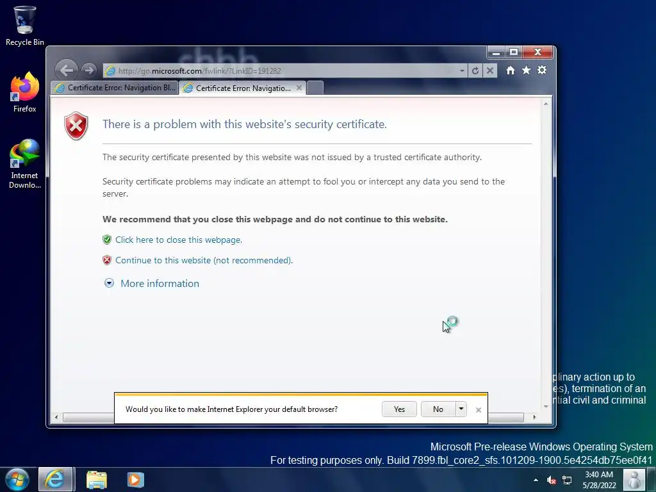Click the large red shield error icon
Screen dimensions: 656x492
pyautogui.click(x=76, y=126)
